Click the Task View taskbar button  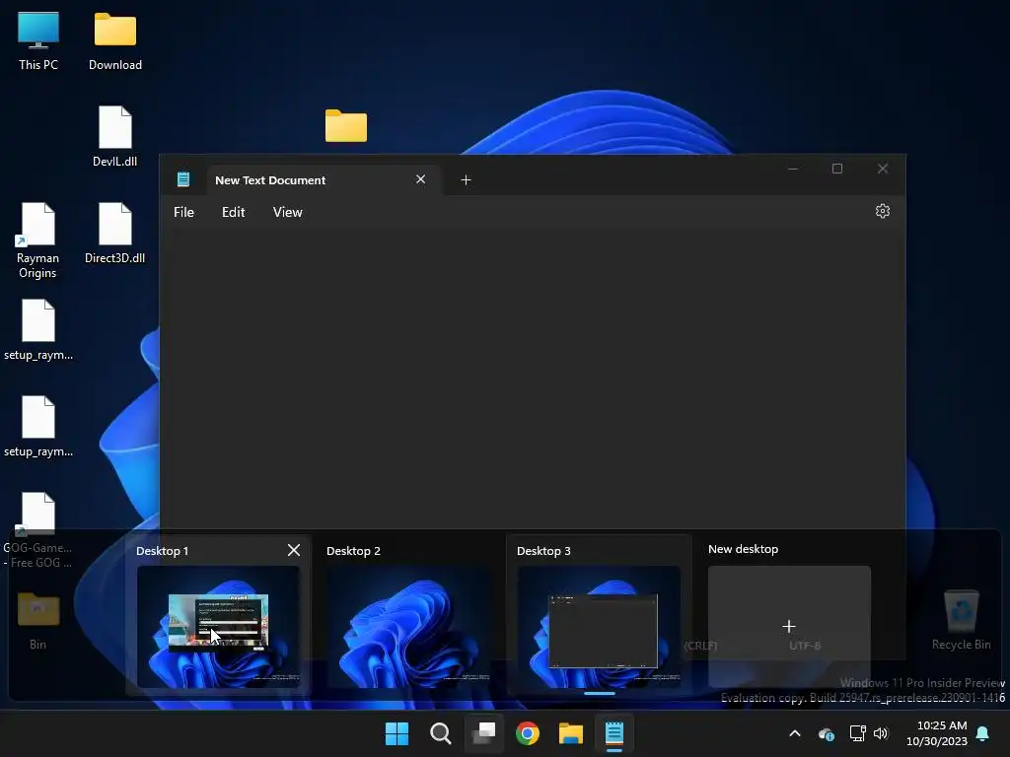click(x=483, y=733)
